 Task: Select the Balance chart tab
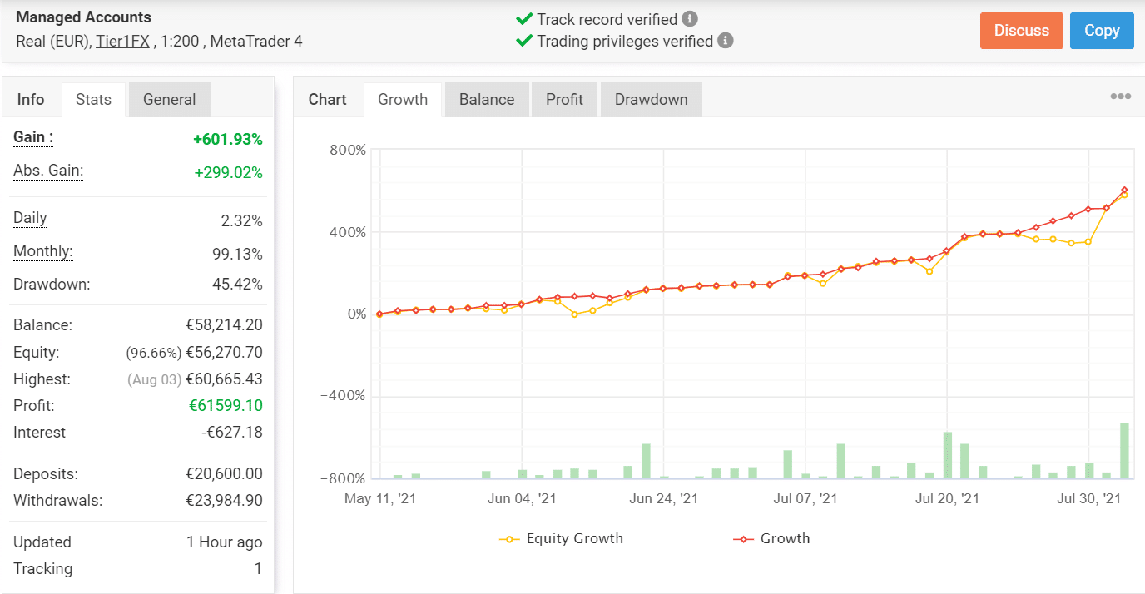point(487,99)
